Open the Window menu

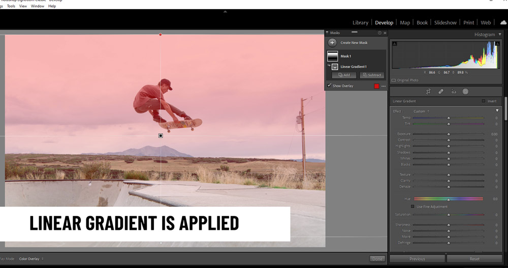click(x=38, y=6)
